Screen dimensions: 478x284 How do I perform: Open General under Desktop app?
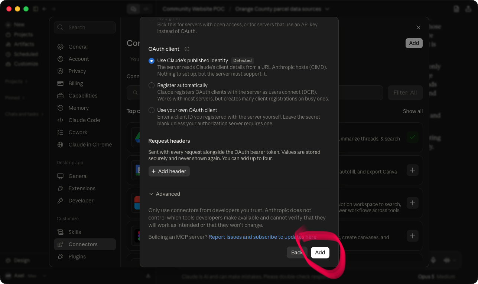point(85,176)
